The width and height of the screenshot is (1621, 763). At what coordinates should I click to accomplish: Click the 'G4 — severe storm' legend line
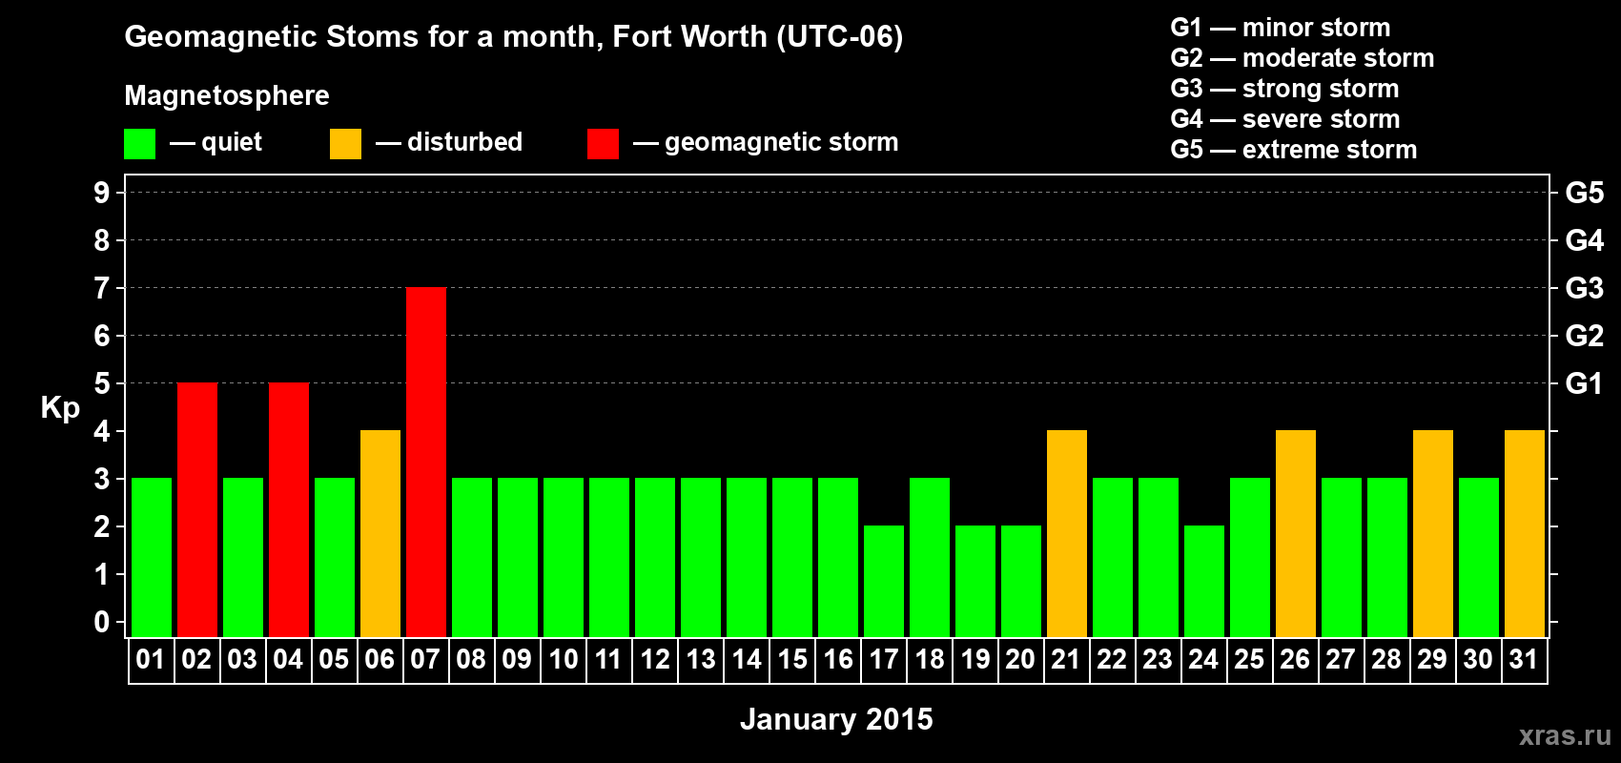pyautogui.click(x=1285, y=119)
